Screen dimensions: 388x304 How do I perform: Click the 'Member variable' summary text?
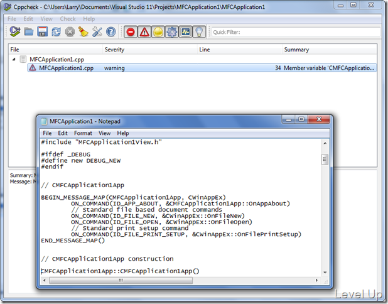pos(329,68)
